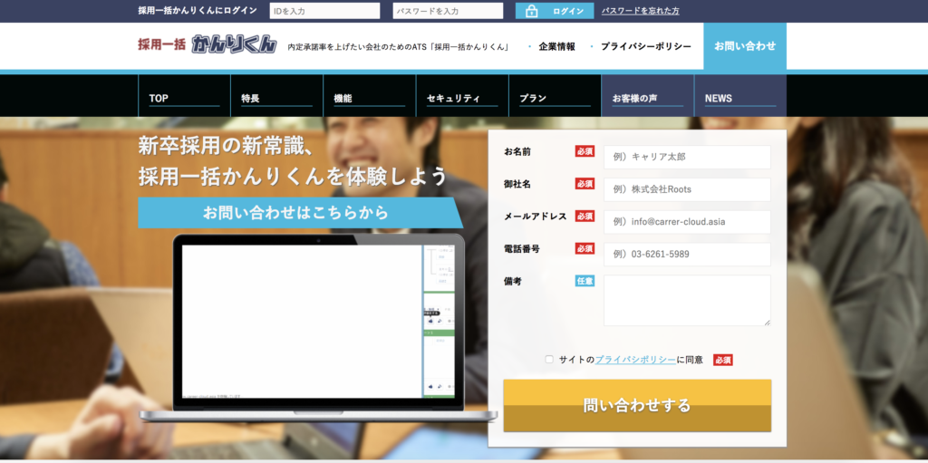Open the セキュリティ menu item
Screen dimensions: 928x463
coord(462,96)
